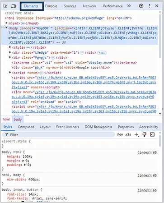Edit the height 100% value

pos(27,157)
